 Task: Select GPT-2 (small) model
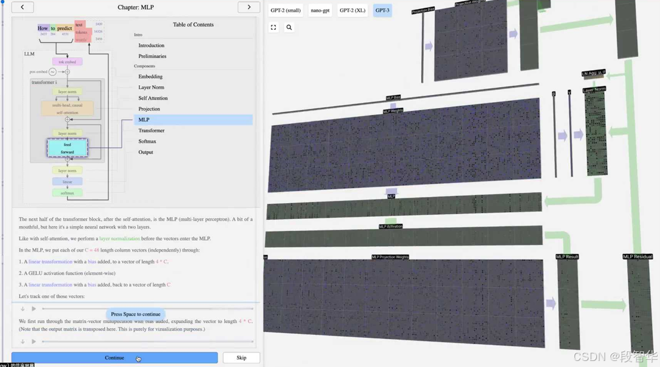(285, 10)
